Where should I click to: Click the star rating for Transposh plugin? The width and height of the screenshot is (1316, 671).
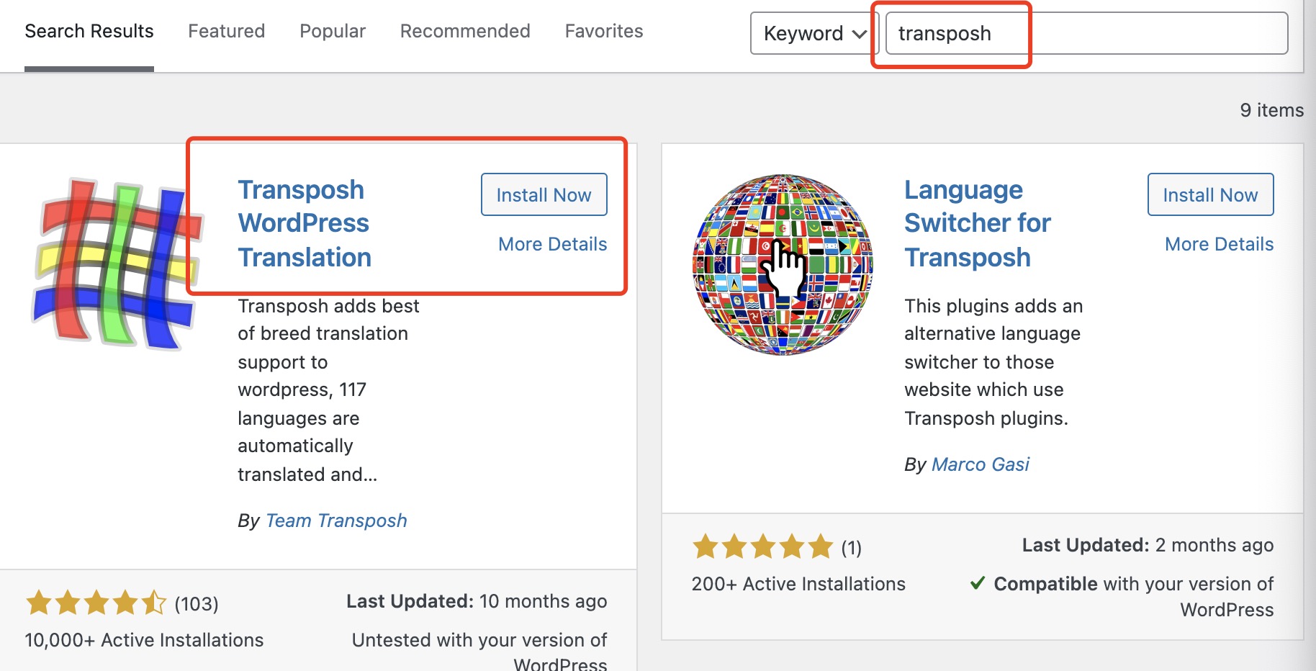coord(96,603)
